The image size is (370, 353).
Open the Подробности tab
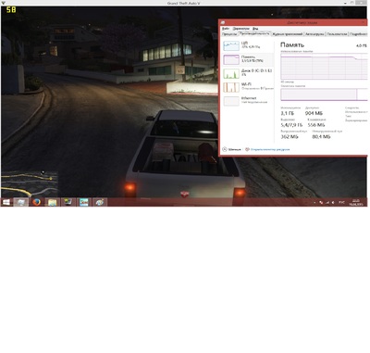(x=359, y=34)
